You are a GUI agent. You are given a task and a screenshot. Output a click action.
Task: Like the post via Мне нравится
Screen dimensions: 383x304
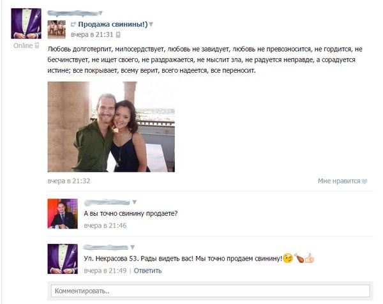[339, 181]
